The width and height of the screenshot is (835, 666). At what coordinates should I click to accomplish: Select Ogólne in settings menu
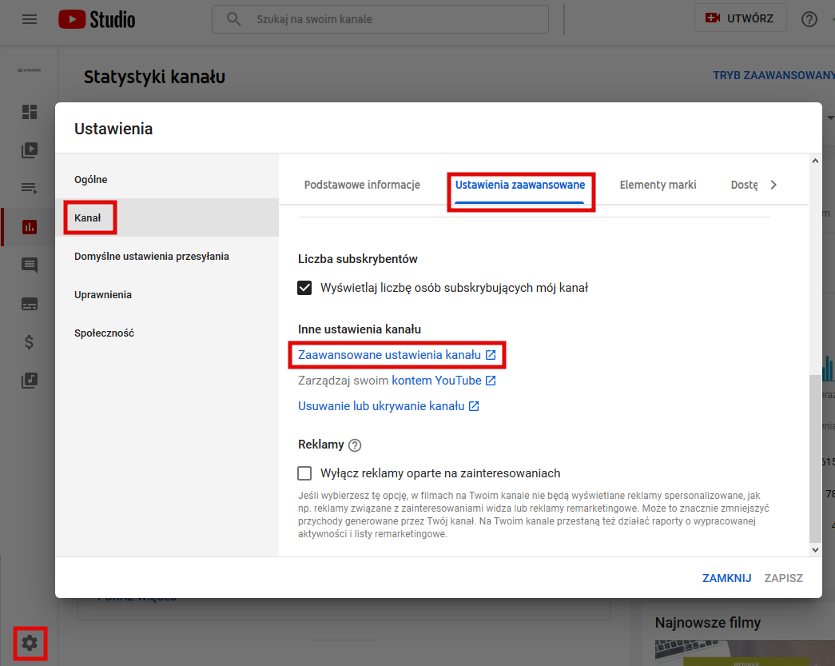pos(167,180)
